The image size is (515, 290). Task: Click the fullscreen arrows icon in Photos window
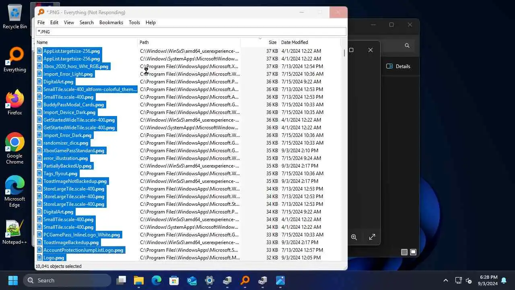372,237
